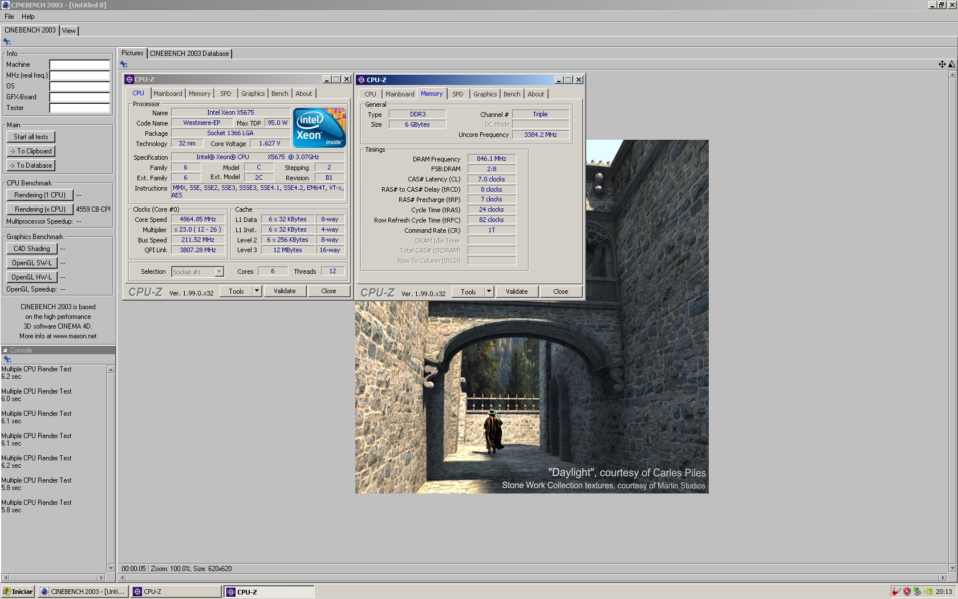The image size is (958, 599).
Task: Run Rendering (x CPU) benchmark
Action: [40, 209]
